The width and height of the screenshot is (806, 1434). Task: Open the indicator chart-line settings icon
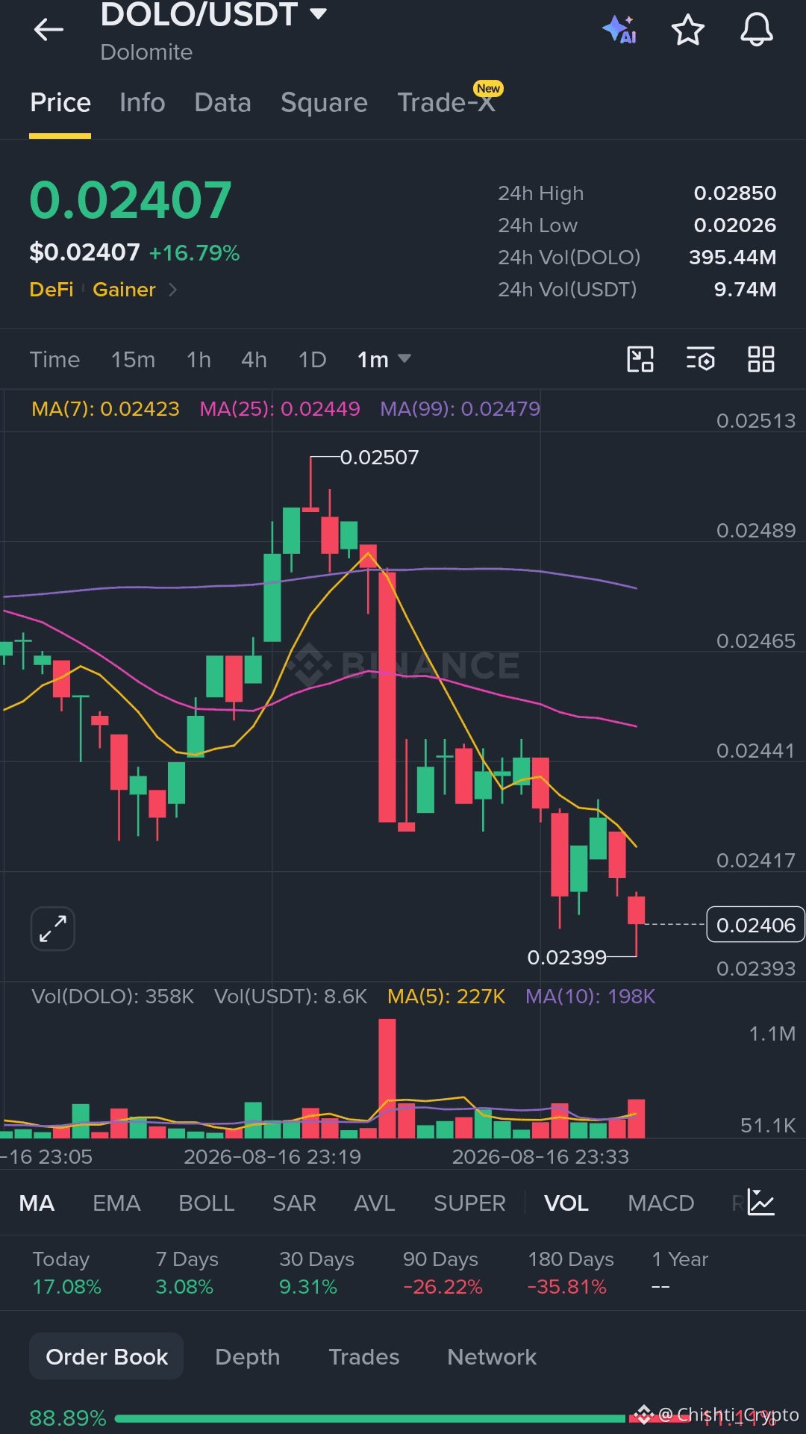click(x=761, y=1203)
